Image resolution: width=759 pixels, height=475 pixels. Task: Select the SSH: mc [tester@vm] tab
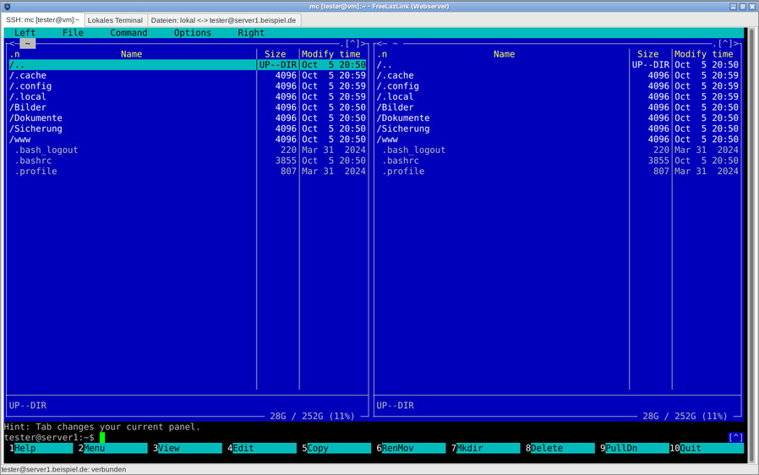click(x=42, y=19)
